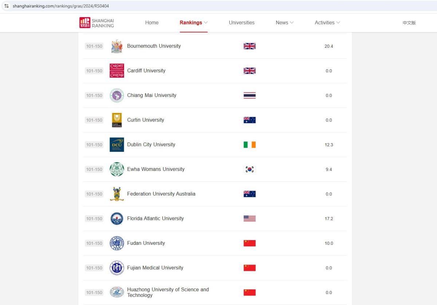Click the score 17.2 for Florida Atlantic University
437x305 pixels.
pos(329,219)
